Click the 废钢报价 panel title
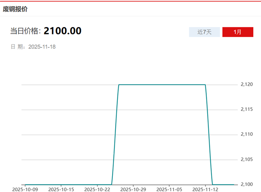 click(15, 9)
